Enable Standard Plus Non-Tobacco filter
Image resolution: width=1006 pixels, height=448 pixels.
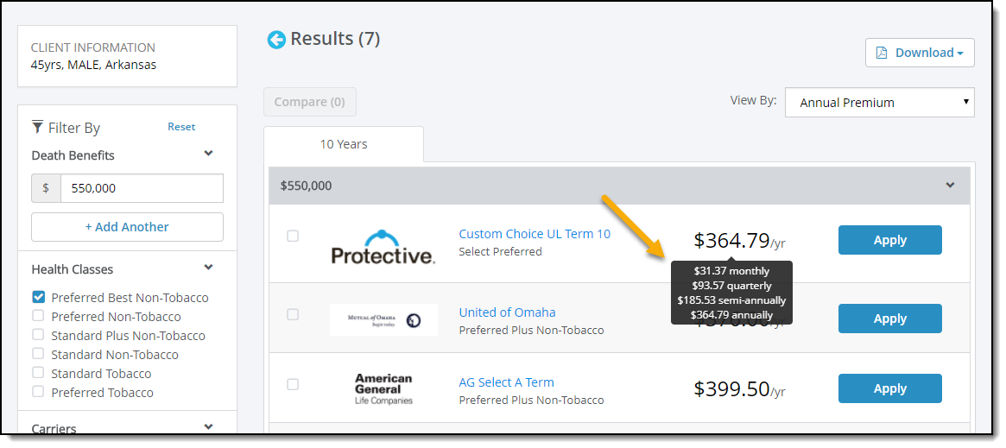(x=39, y=335)
